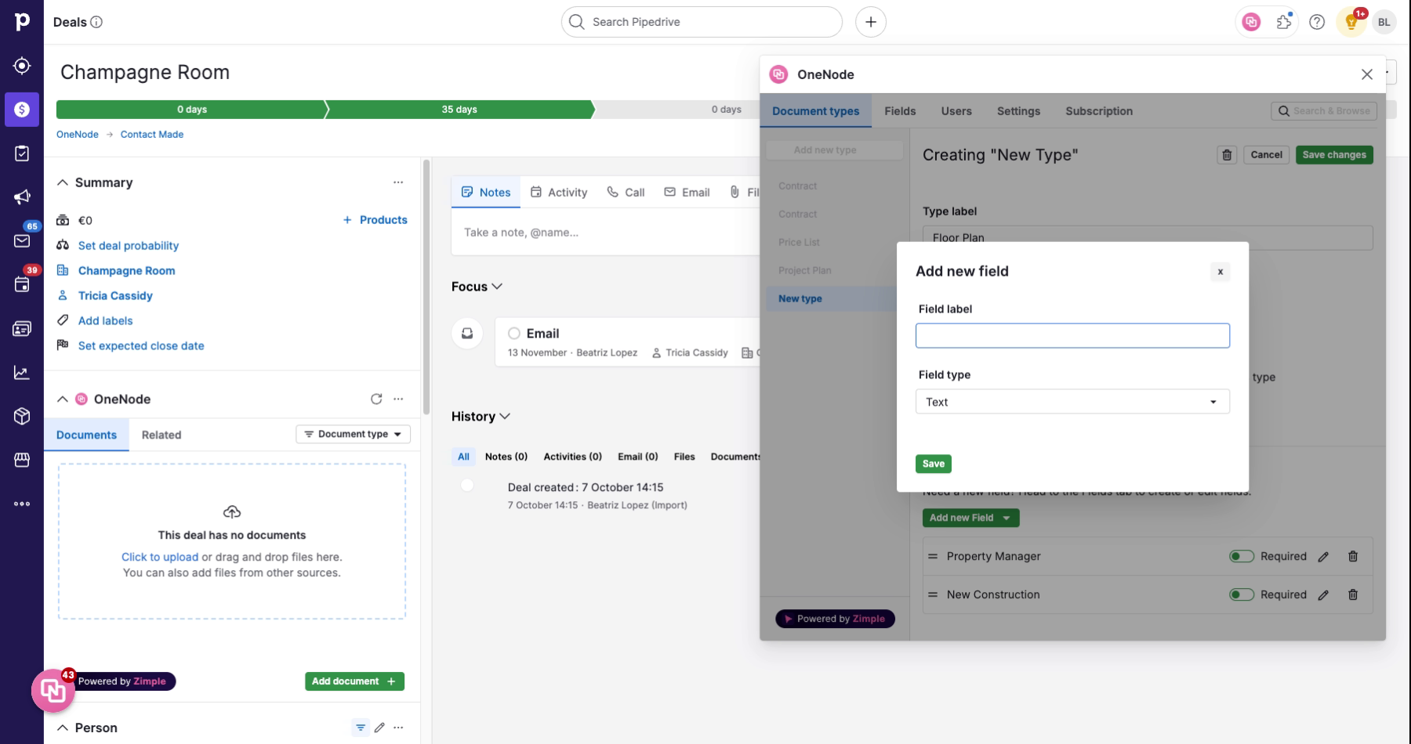Expand the Add new Field dropdown

pyautogui.click(x=970, y=518)
